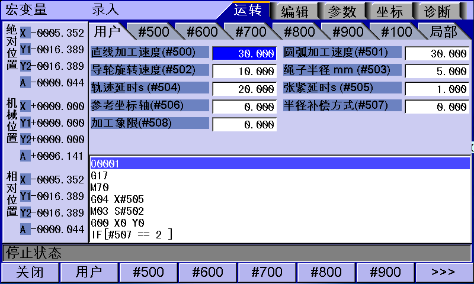Click the 用户 softkey at the bottom

click(x=89, y=272)
